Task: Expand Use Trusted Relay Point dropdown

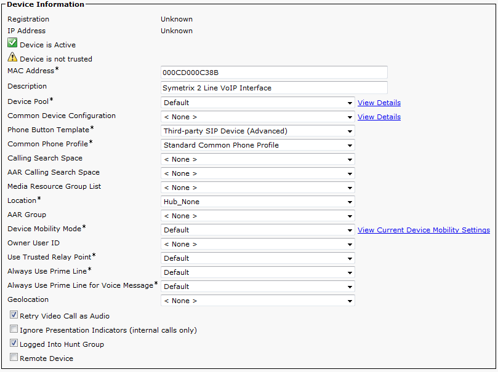Action: pyautogui.click(x=257, y=258)
